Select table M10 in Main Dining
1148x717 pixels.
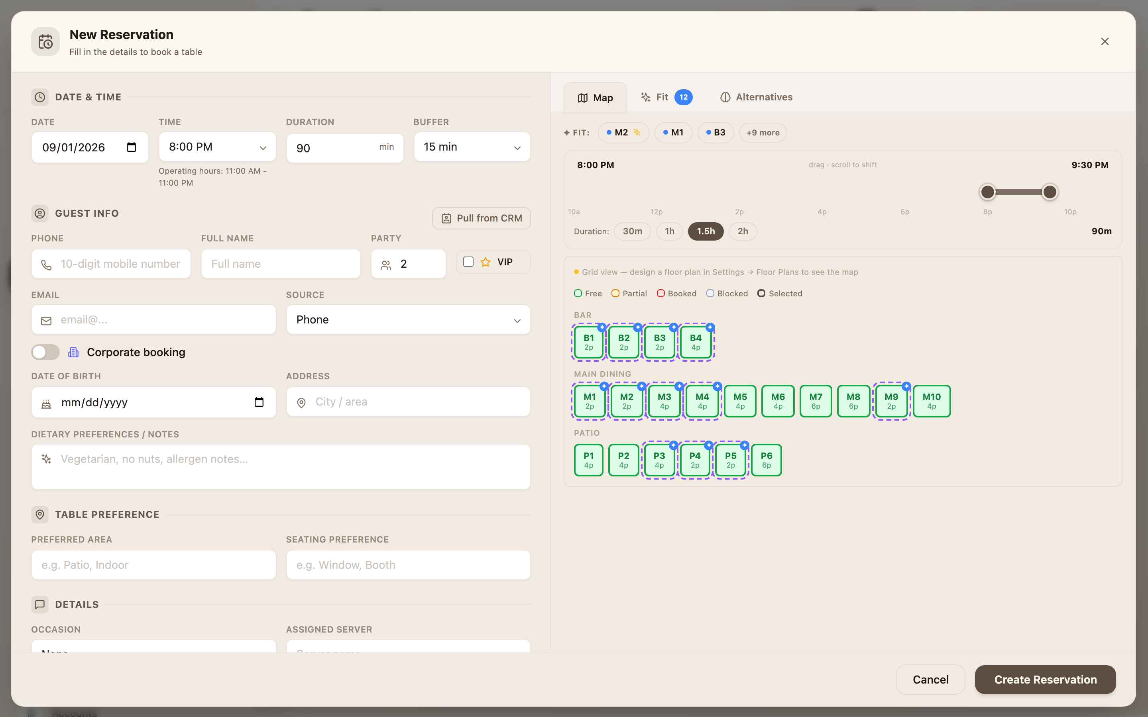(x=932, y=401)
